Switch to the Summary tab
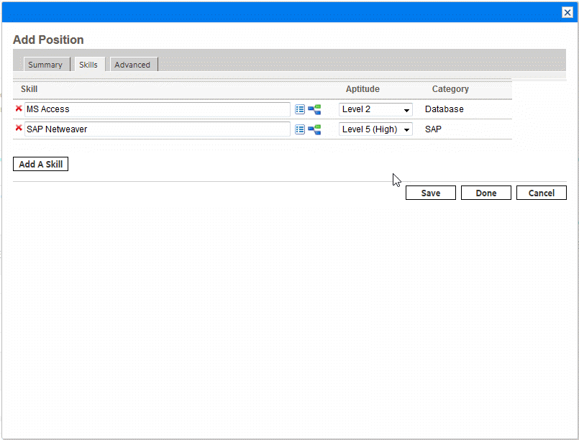This screenshot has width=579, height=440. 45,65
